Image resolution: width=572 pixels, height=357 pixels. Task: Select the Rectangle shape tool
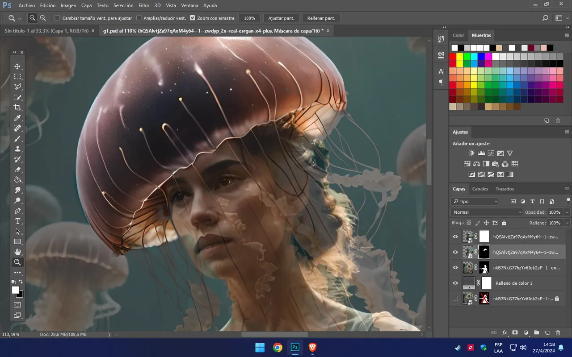[x=17, y=242]
